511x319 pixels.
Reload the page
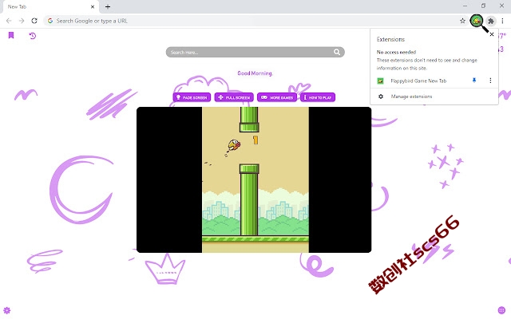(x=34, y=21)
